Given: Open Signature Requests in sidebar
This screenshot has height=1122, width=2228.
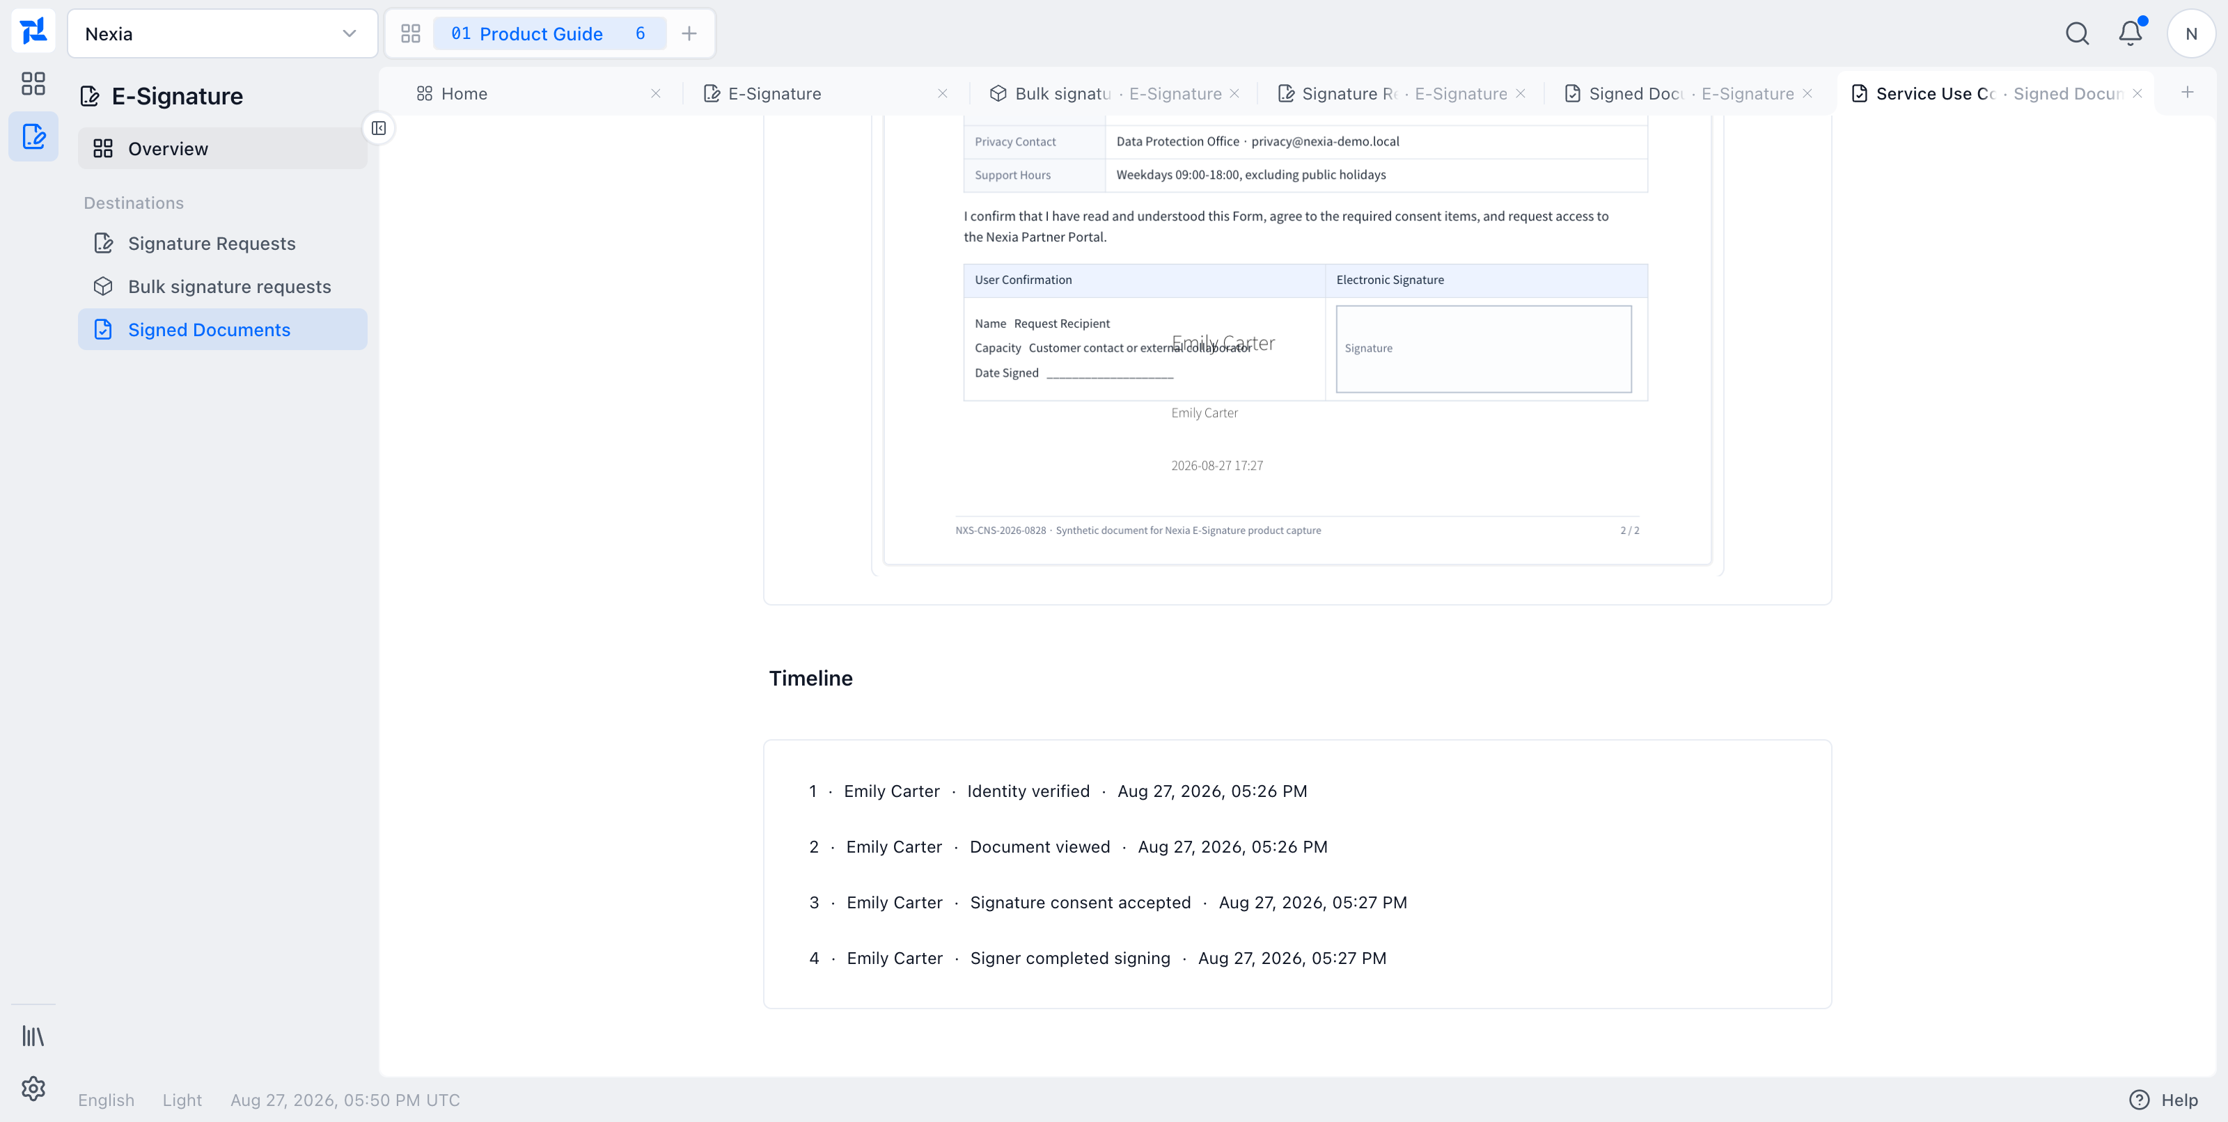Looking at the screenshot, I should (x=222, y=244).
